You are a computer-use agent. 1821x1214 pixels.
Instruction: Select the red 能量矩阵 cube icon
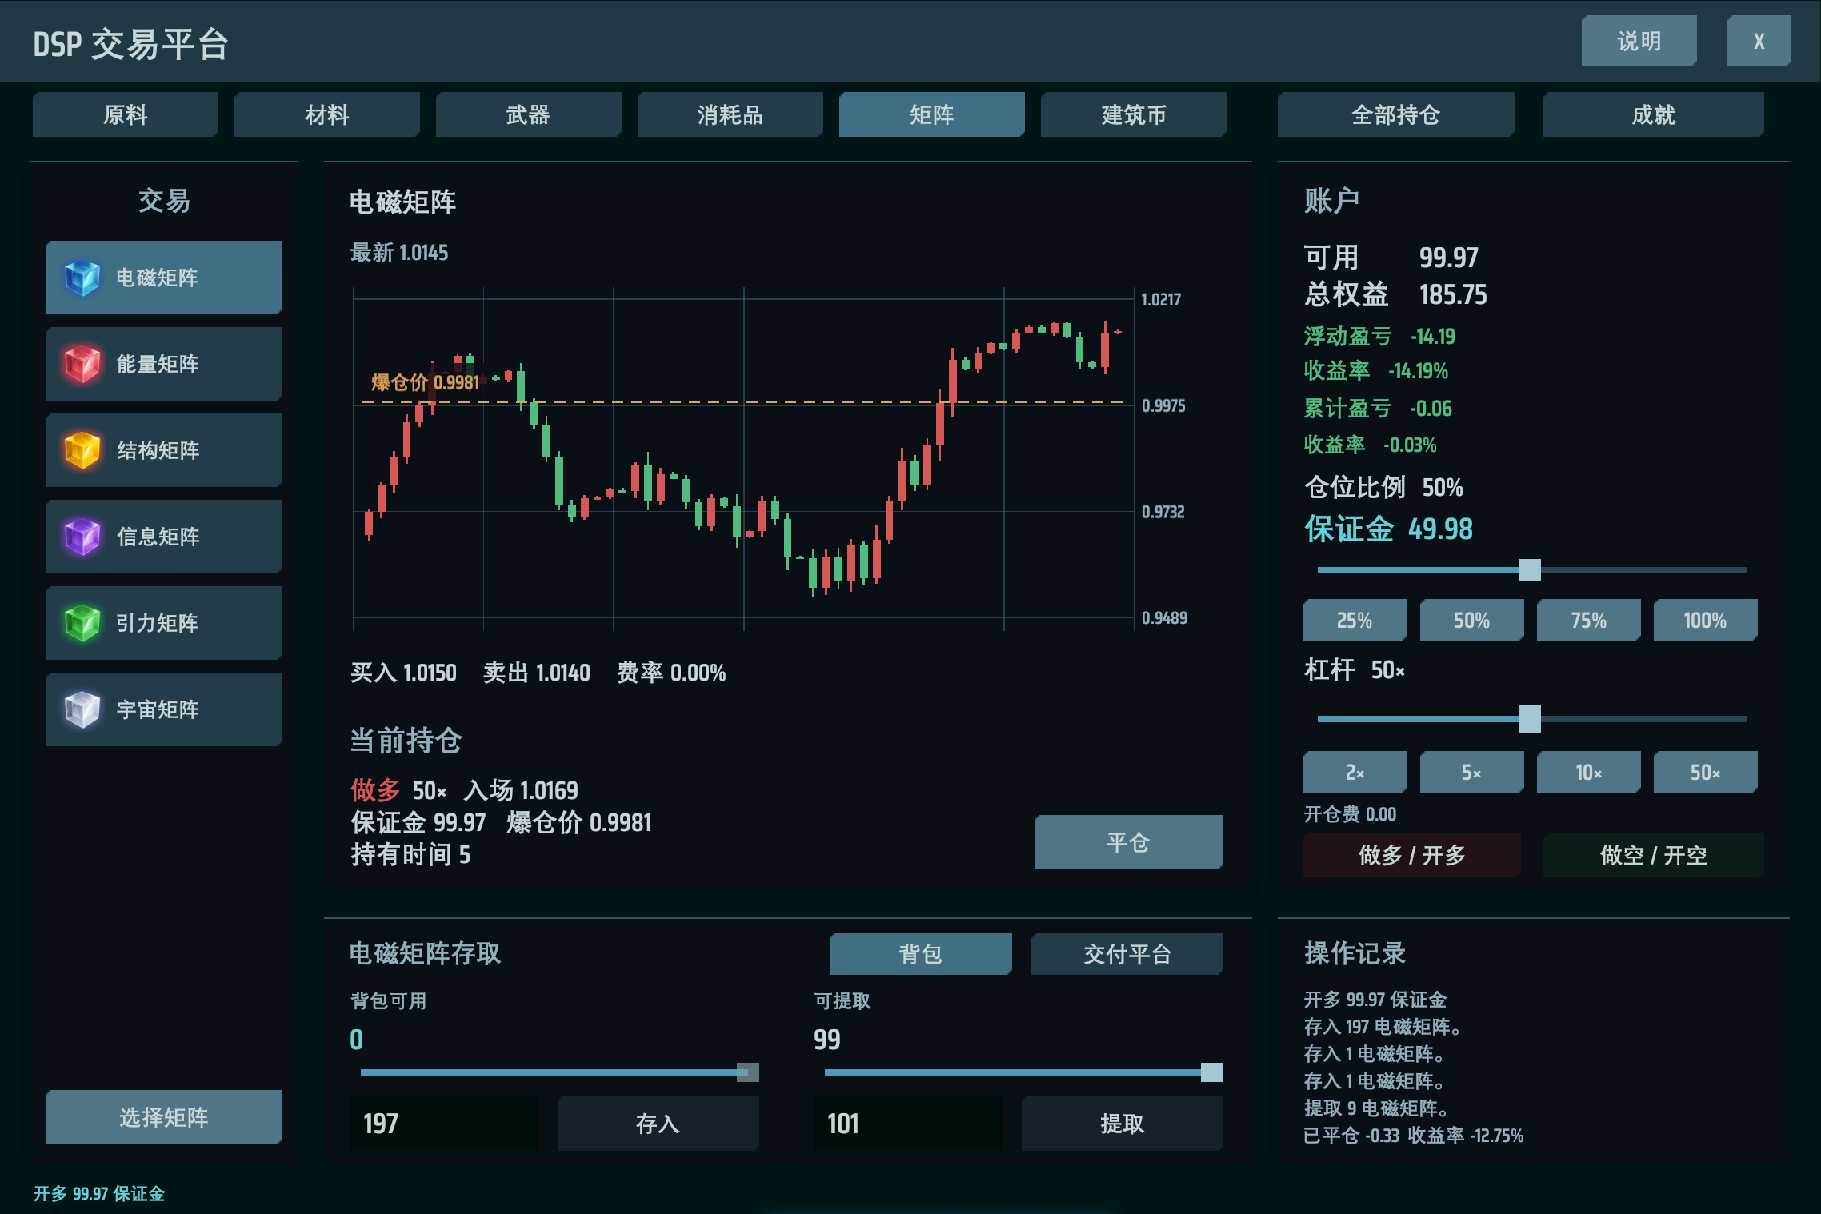tap(82, 364)
